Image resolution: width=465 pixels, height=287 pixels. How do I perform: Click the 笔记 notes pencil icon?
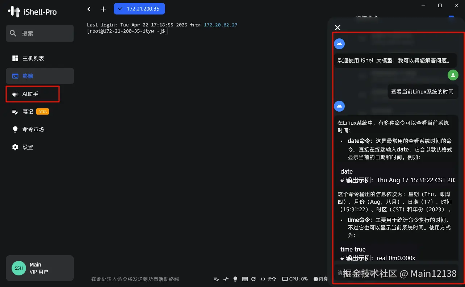pos(15,112)
